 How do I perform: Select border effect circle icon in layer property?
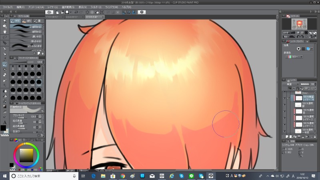pos(298,49)
